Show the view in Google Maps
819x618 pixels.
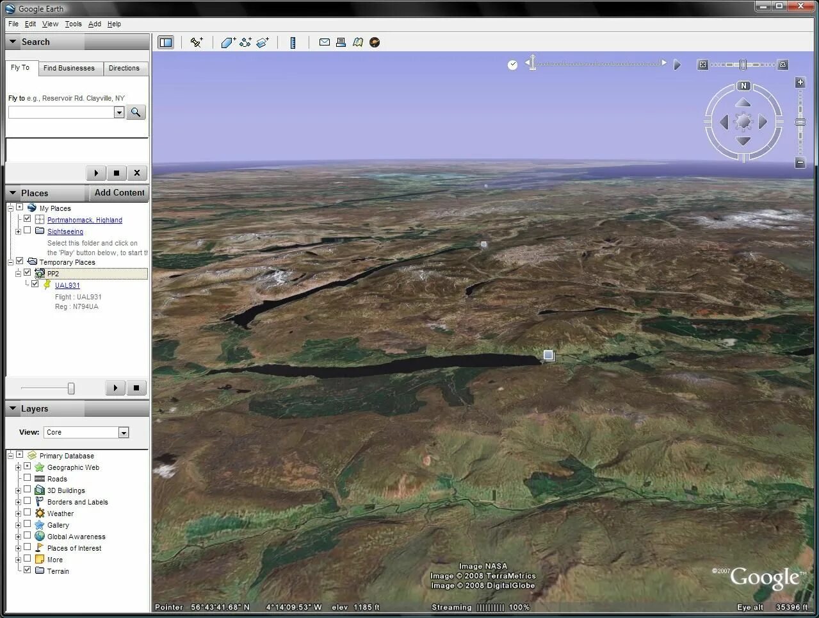[358, 42]
